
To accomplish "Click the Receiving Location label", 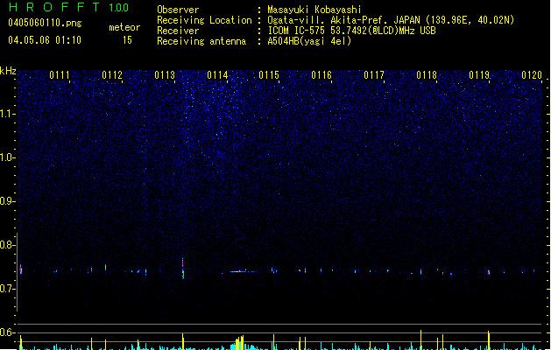I will tap(204, 20).
